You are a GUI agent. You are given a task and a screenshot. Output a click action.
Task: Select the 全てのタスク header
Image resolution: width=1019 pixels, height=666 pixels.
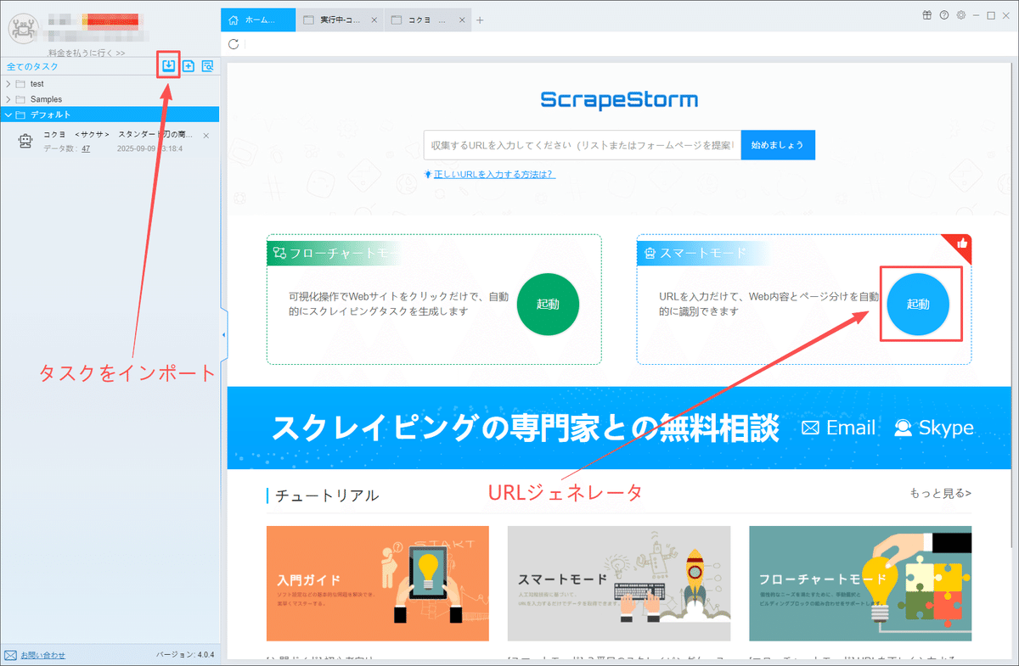pos(32,66)
